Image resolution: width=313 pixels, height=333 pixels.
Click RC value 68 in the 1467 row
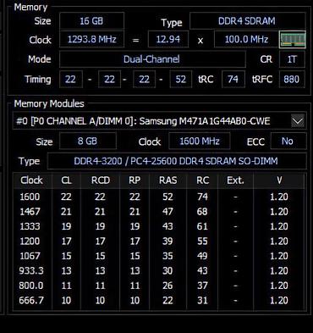point(202,212)
